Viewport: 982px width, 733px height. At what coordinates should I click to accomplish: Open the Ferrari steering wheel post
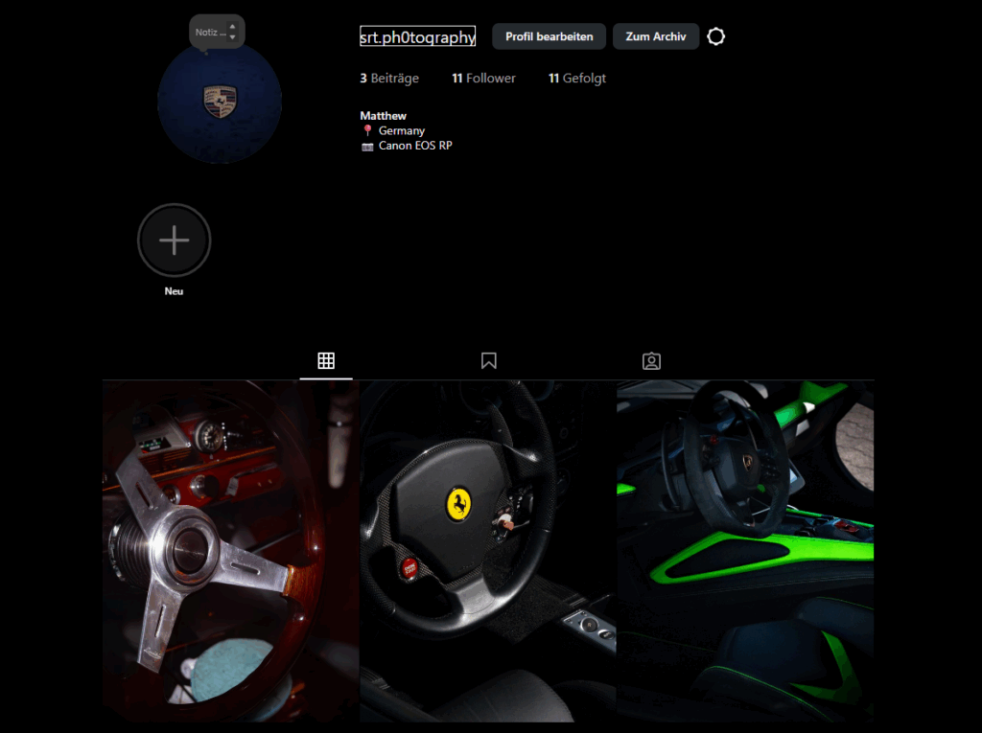[x=487, y=551]
